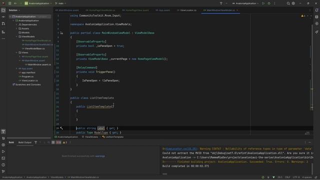The image size is (320, 180).
Task: Collapse the MainWindow.axaml node
Action: pyautogui.click(x=20, y=60)
